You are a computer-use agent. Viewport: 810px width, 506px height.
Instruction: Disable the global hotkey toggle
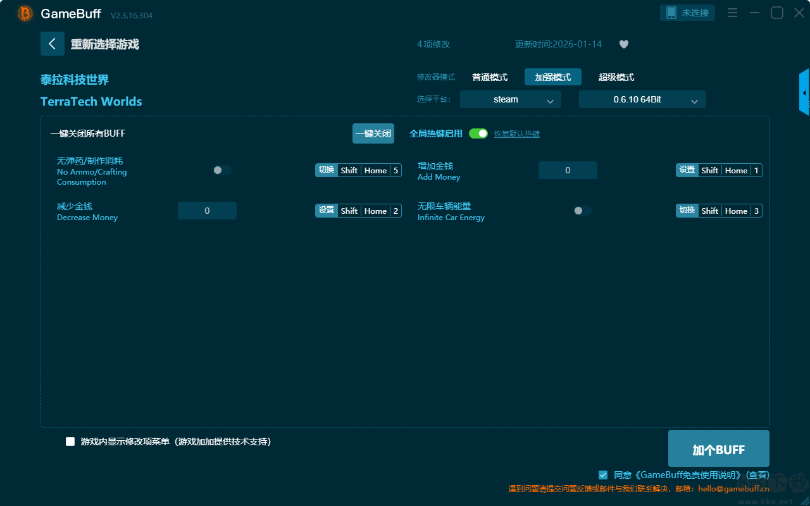pyautogui.click(x=478, y=133)
